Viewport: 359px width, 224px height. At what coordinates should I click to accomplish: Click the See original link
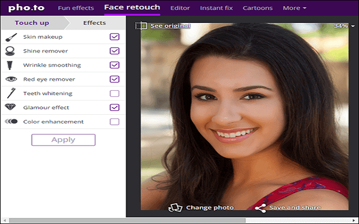click(169, 26)
